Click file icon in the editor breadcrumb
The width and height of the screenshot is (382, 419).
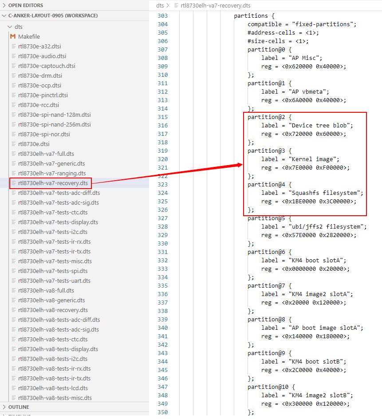click(x=177, y=5)
